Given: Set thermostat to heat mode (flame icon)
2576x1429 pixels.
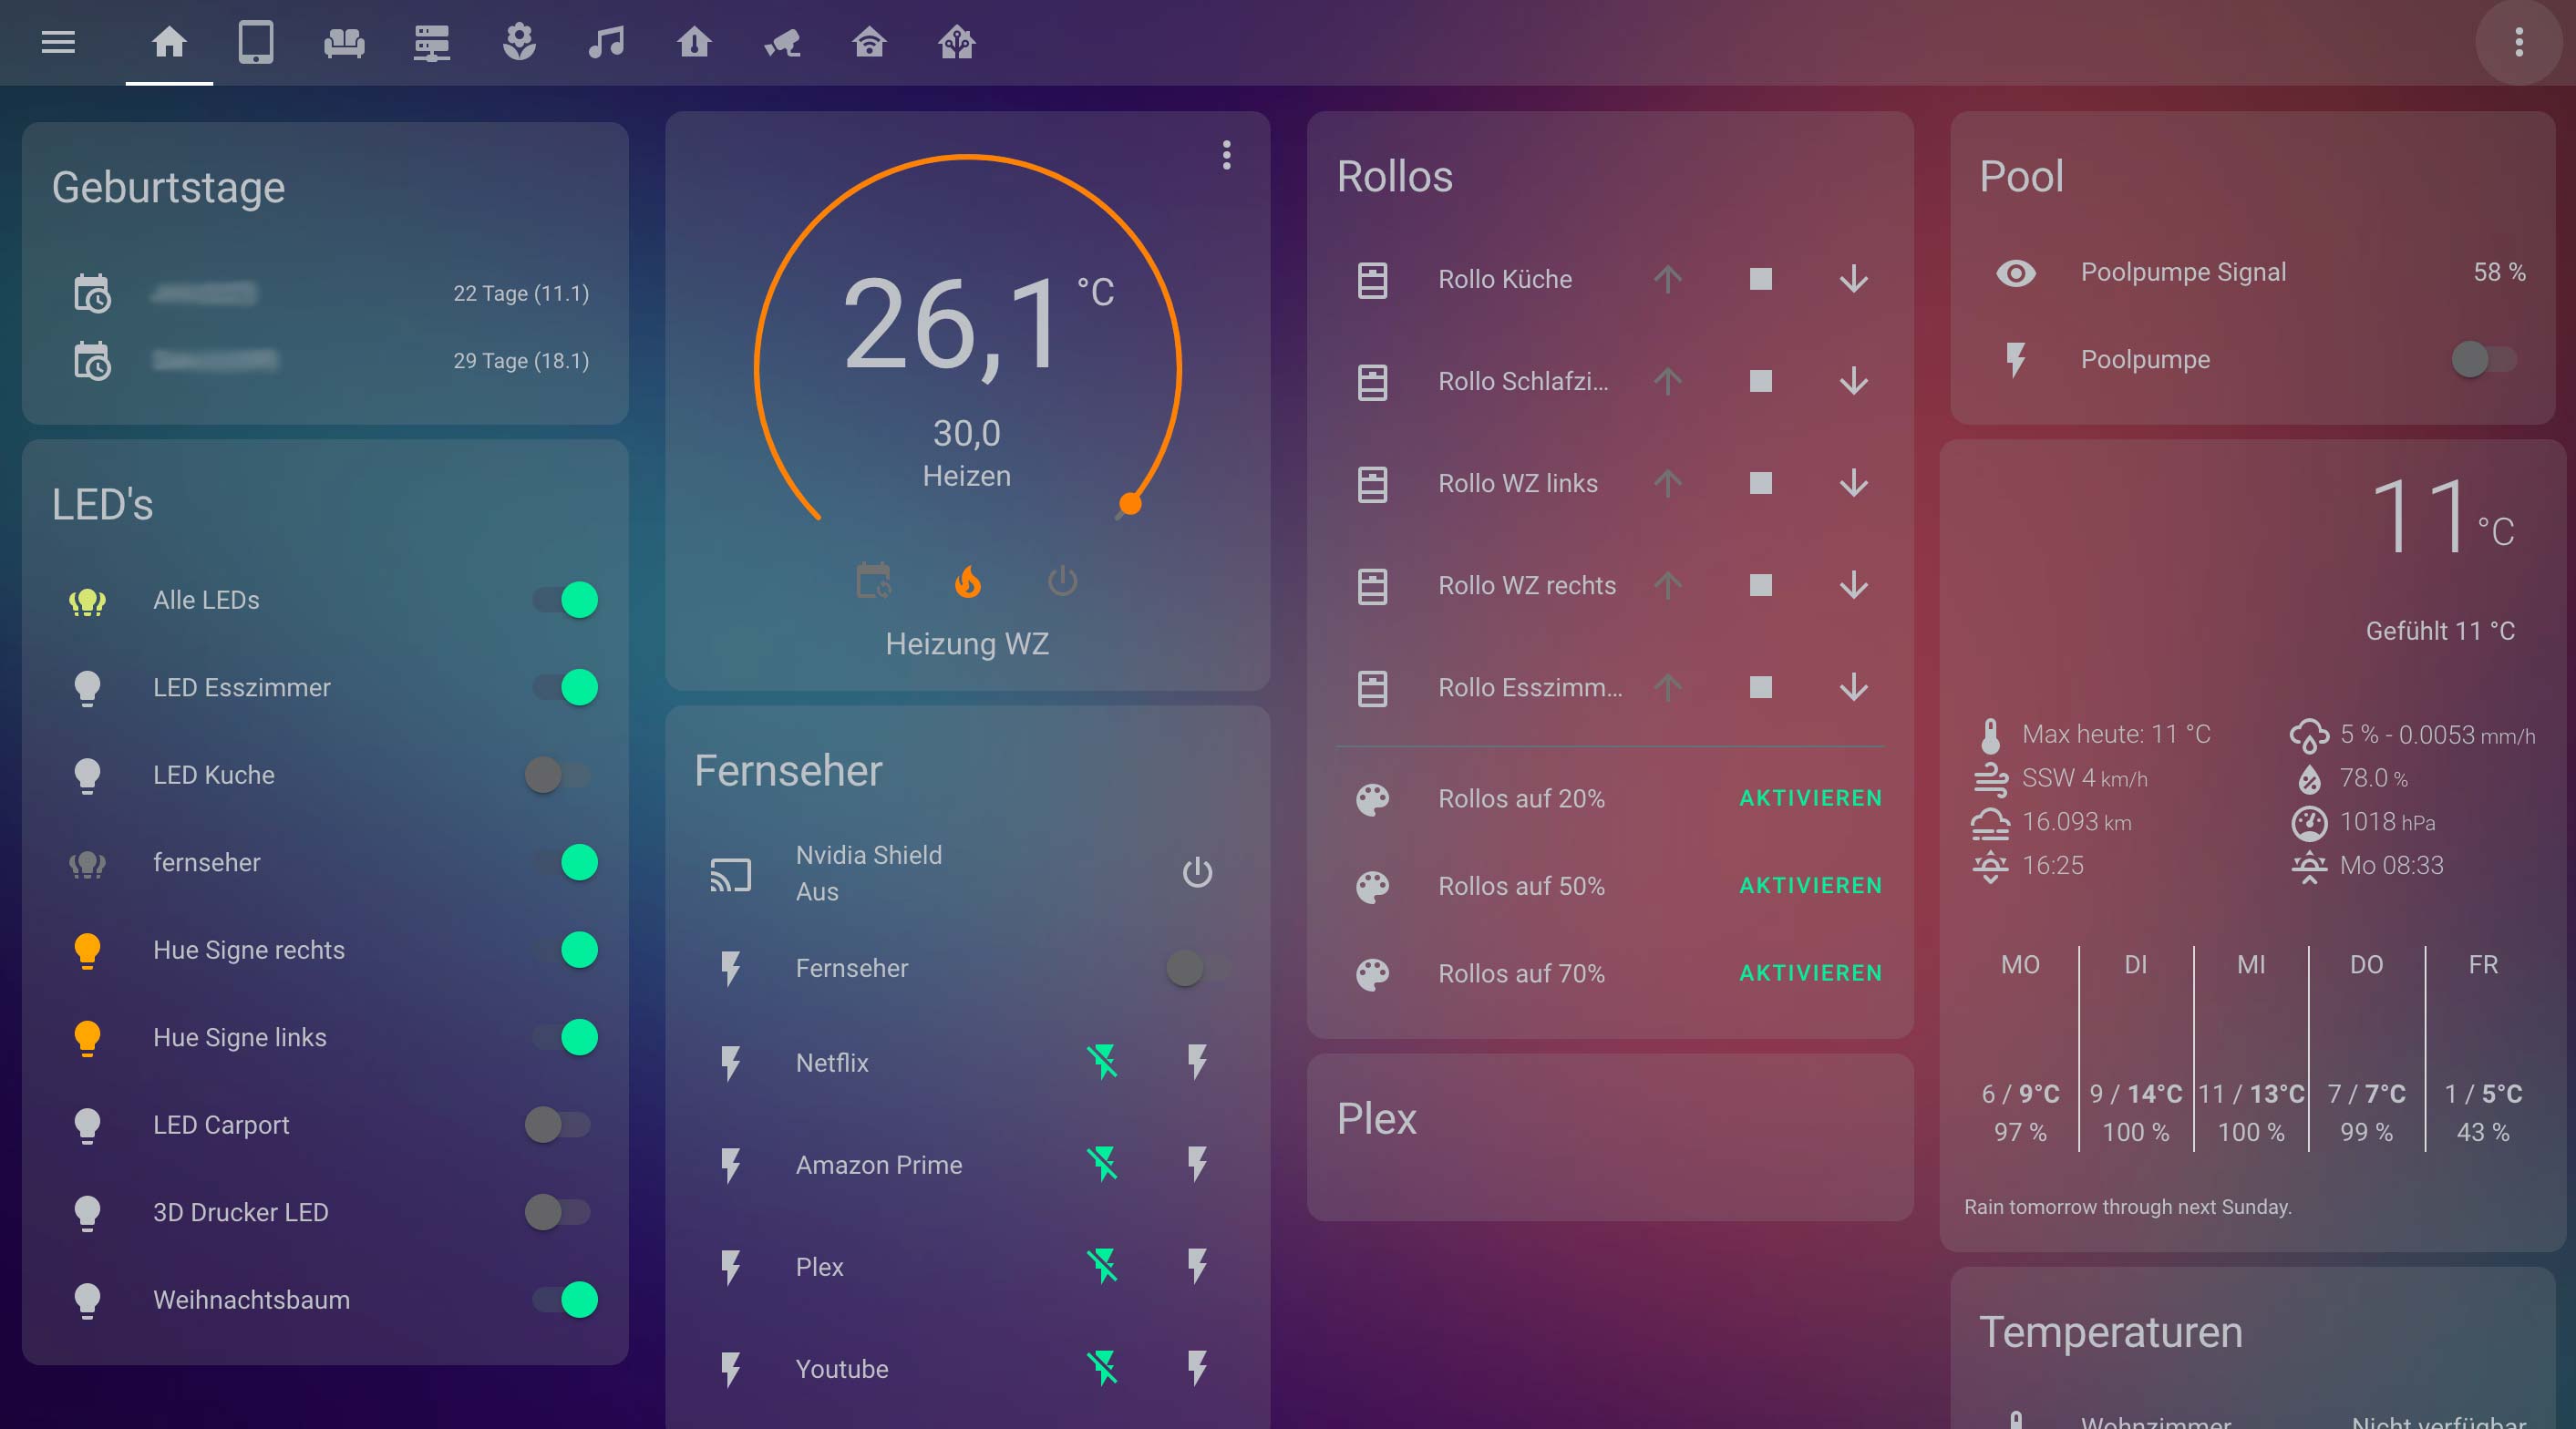Looking at the screenshot, I should (967, 581).
